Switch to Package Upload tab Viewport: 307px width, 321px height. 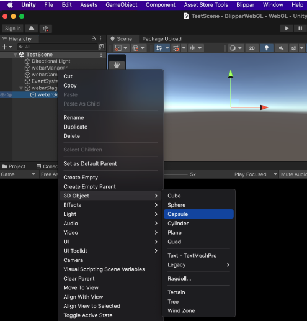(162, 39)
